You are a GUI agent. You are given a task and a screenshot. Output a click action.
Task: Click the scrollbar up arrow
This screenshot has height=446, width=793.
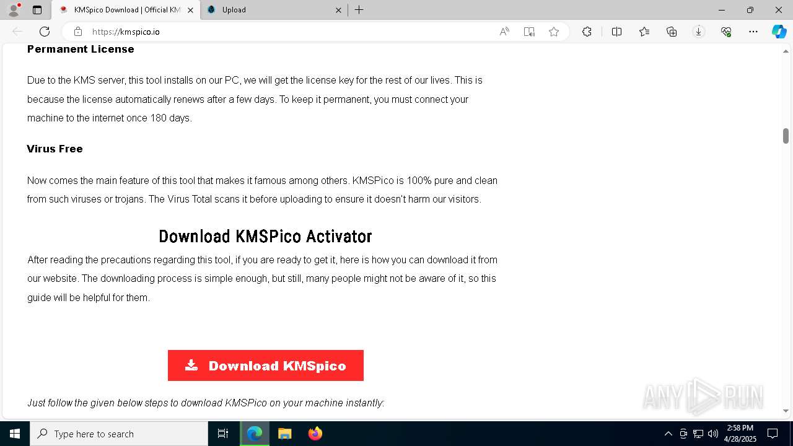click(x=786, y=50)
